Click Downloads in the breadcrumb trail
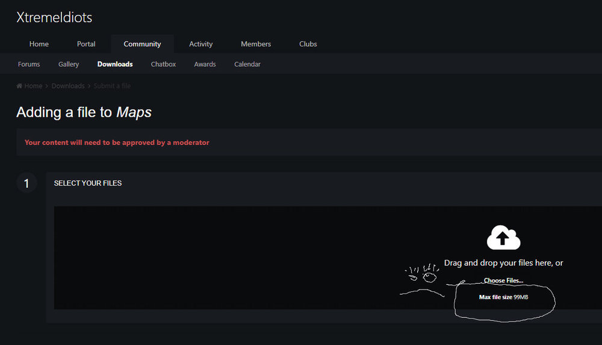The height and width of the screenshot is (345, 602). (68, 86)
